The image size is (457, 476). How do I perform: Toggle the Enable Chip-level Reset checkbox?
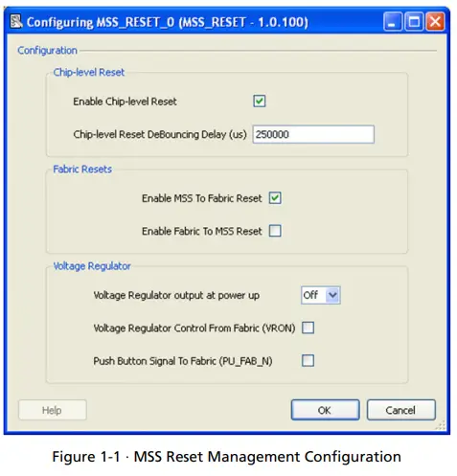(260, 102)
